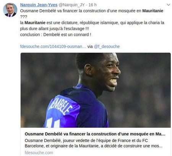Click the sentence about "république islamique"
Image resolution: width=172 pixels, height=156 pixels.
(92, 23)
